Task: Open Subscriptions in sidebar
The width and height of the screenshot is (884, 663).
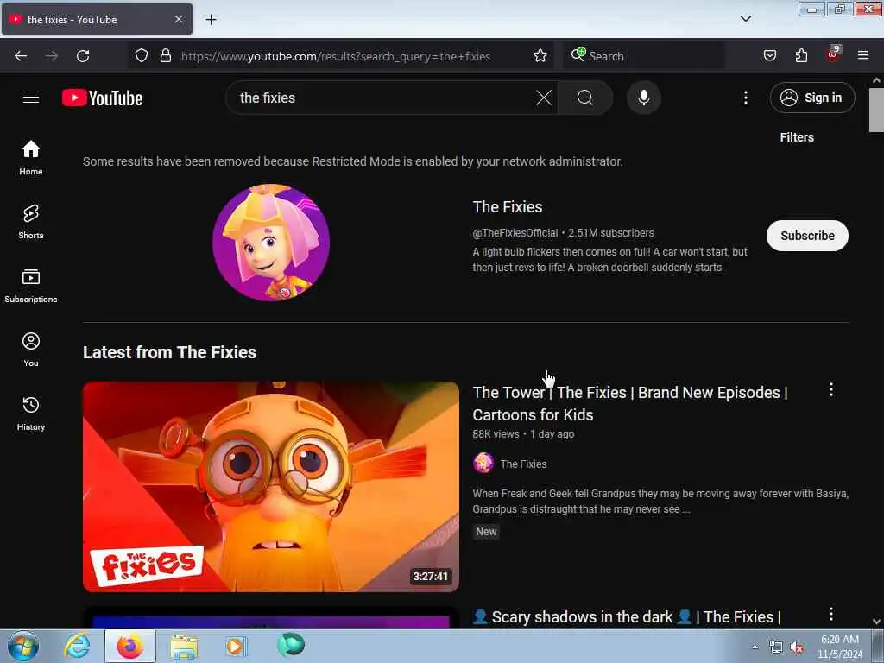Action: click(x=31, y=286)
